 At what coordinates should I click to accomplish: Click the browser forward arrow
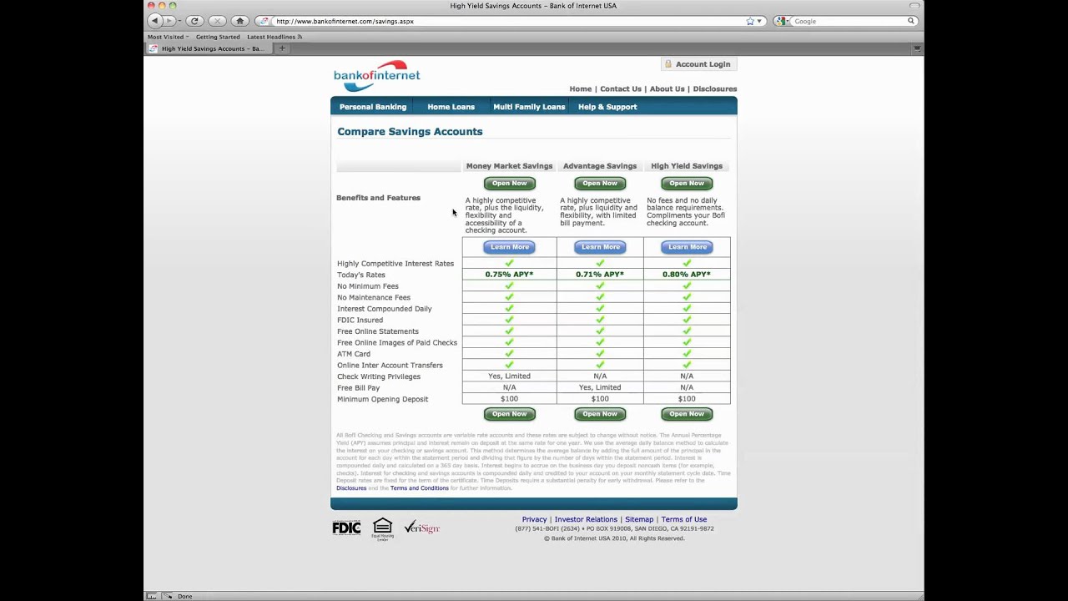point(167,21)
